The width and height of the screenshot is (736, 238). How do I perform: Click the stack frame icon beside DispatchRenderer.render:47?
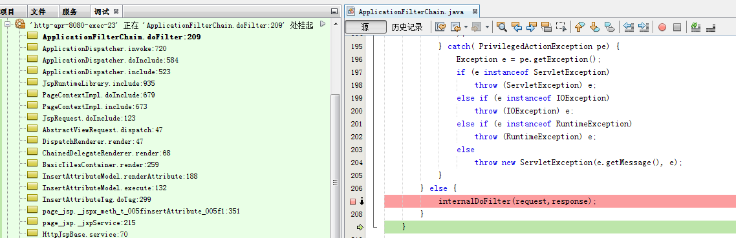coord(32,140)
